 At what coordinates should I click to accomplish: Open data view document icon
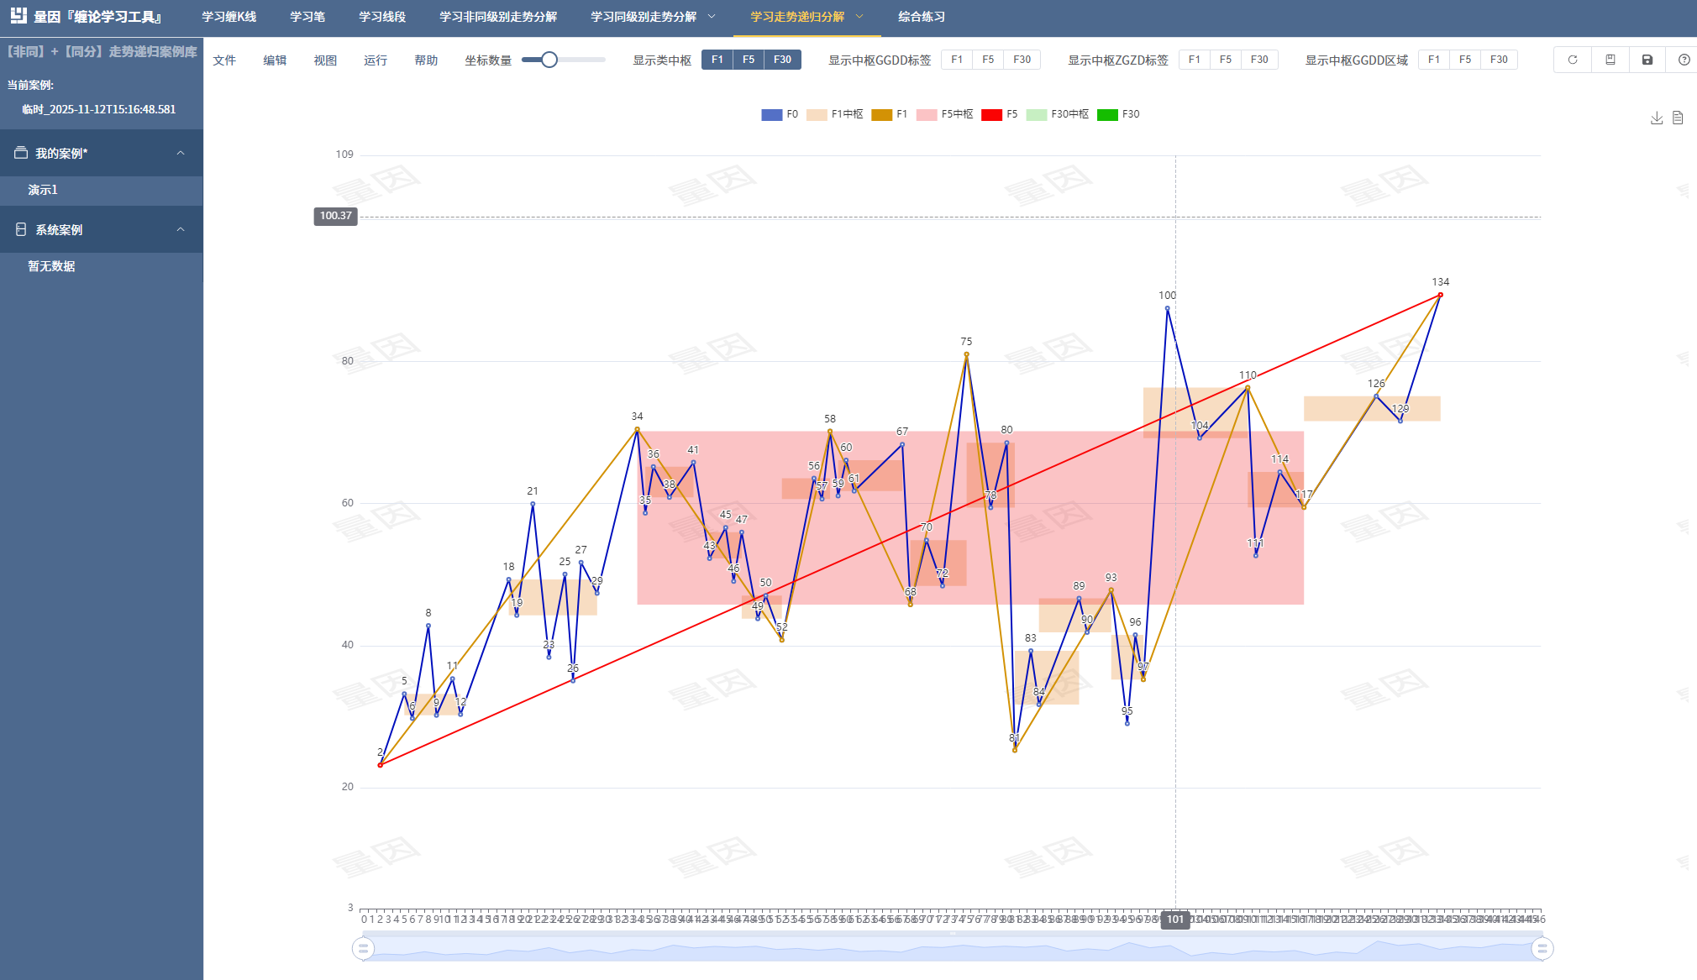click(x=1678, y=118)
